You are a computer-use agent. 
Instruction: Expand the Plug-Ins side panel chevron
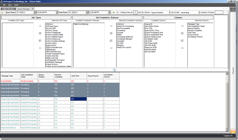click(233, 9)
